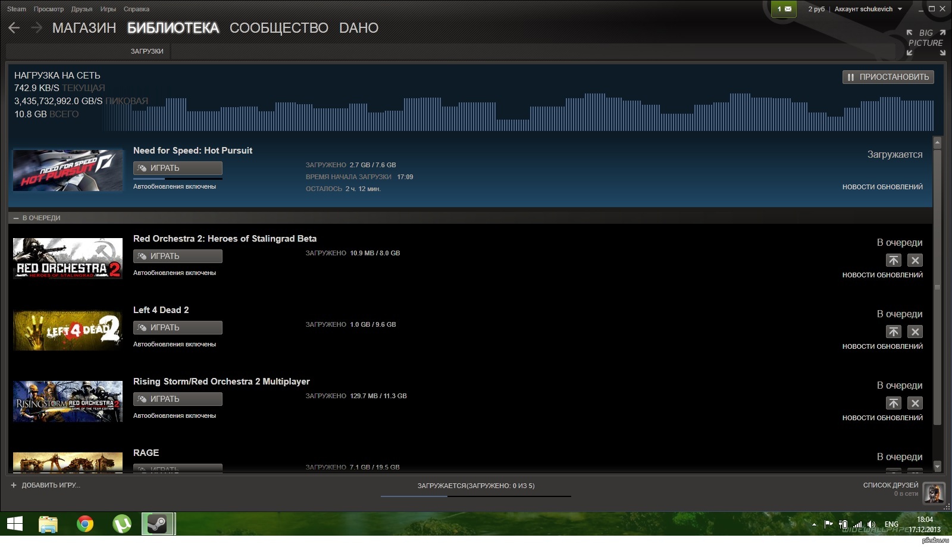952x547 pixels.
Task: Open Новости обновлений for Left 4 Dead 2
Action: click(882, 346)
